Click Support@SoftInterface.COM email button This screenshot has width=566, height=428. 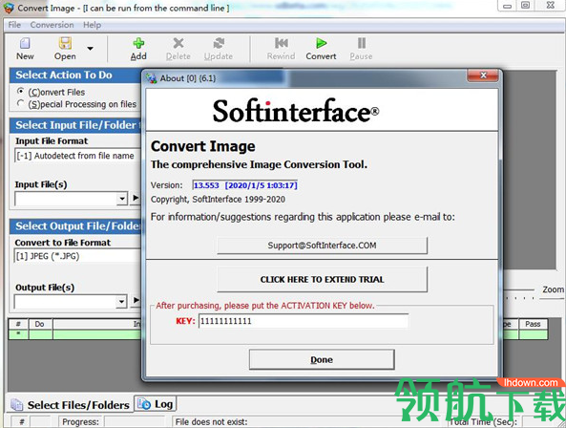tap(322, 246)
